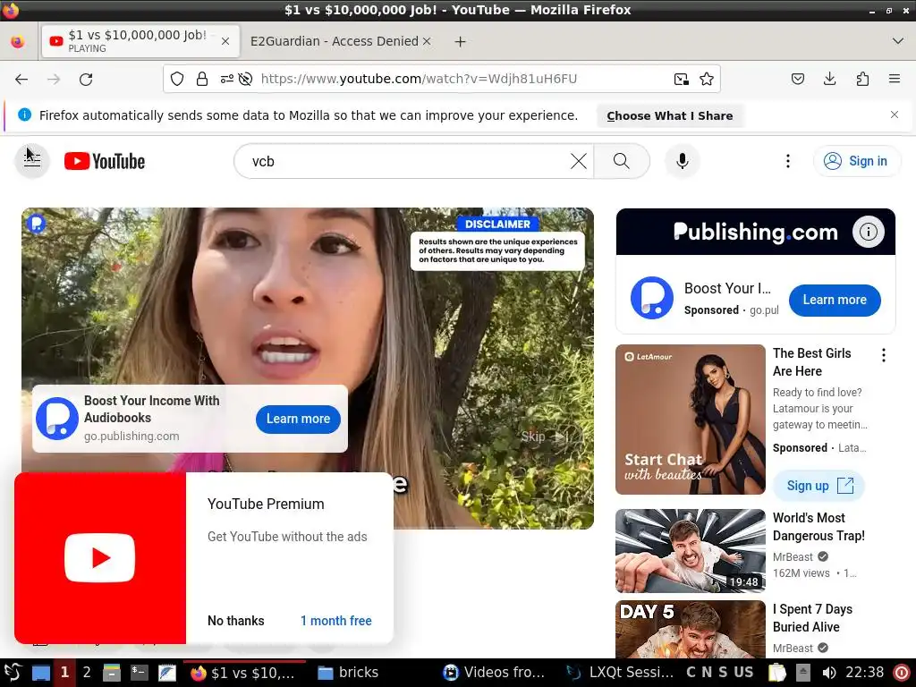Go forward in browser history
916x687 pixels.
coord(54,79)
